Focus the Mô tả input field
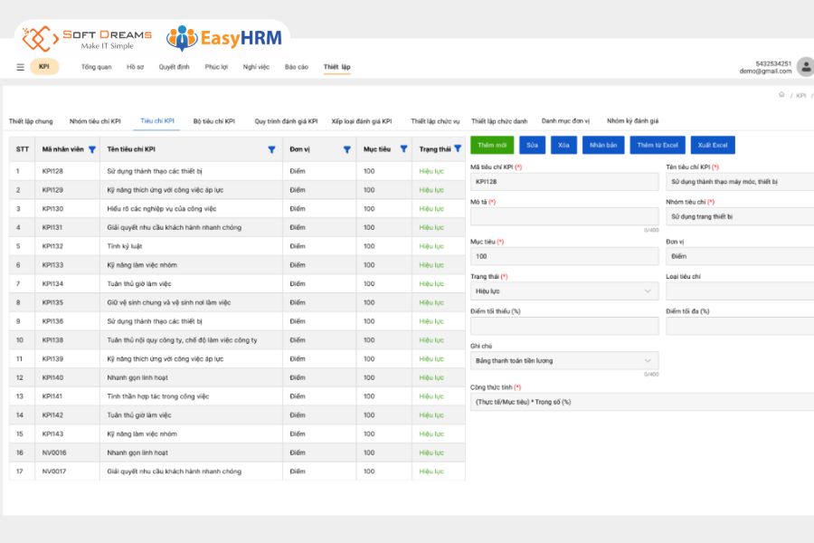The height and width of the screenshot is (543, 814). [x=564, y=216]
